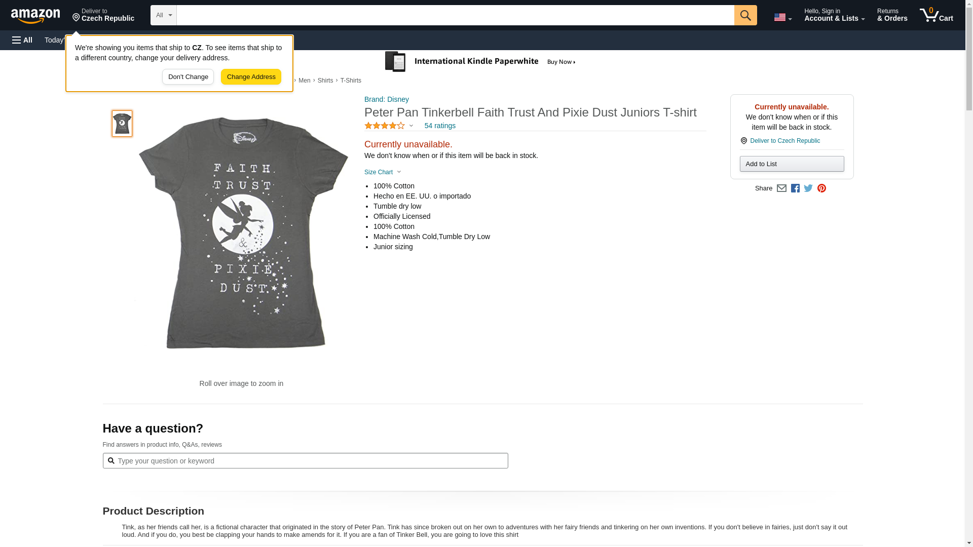Share product on Twitter
973x547 pixels.
click(x=808, y=188)
